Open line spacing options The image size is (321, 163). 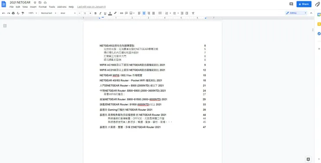(x=160, y=13)
